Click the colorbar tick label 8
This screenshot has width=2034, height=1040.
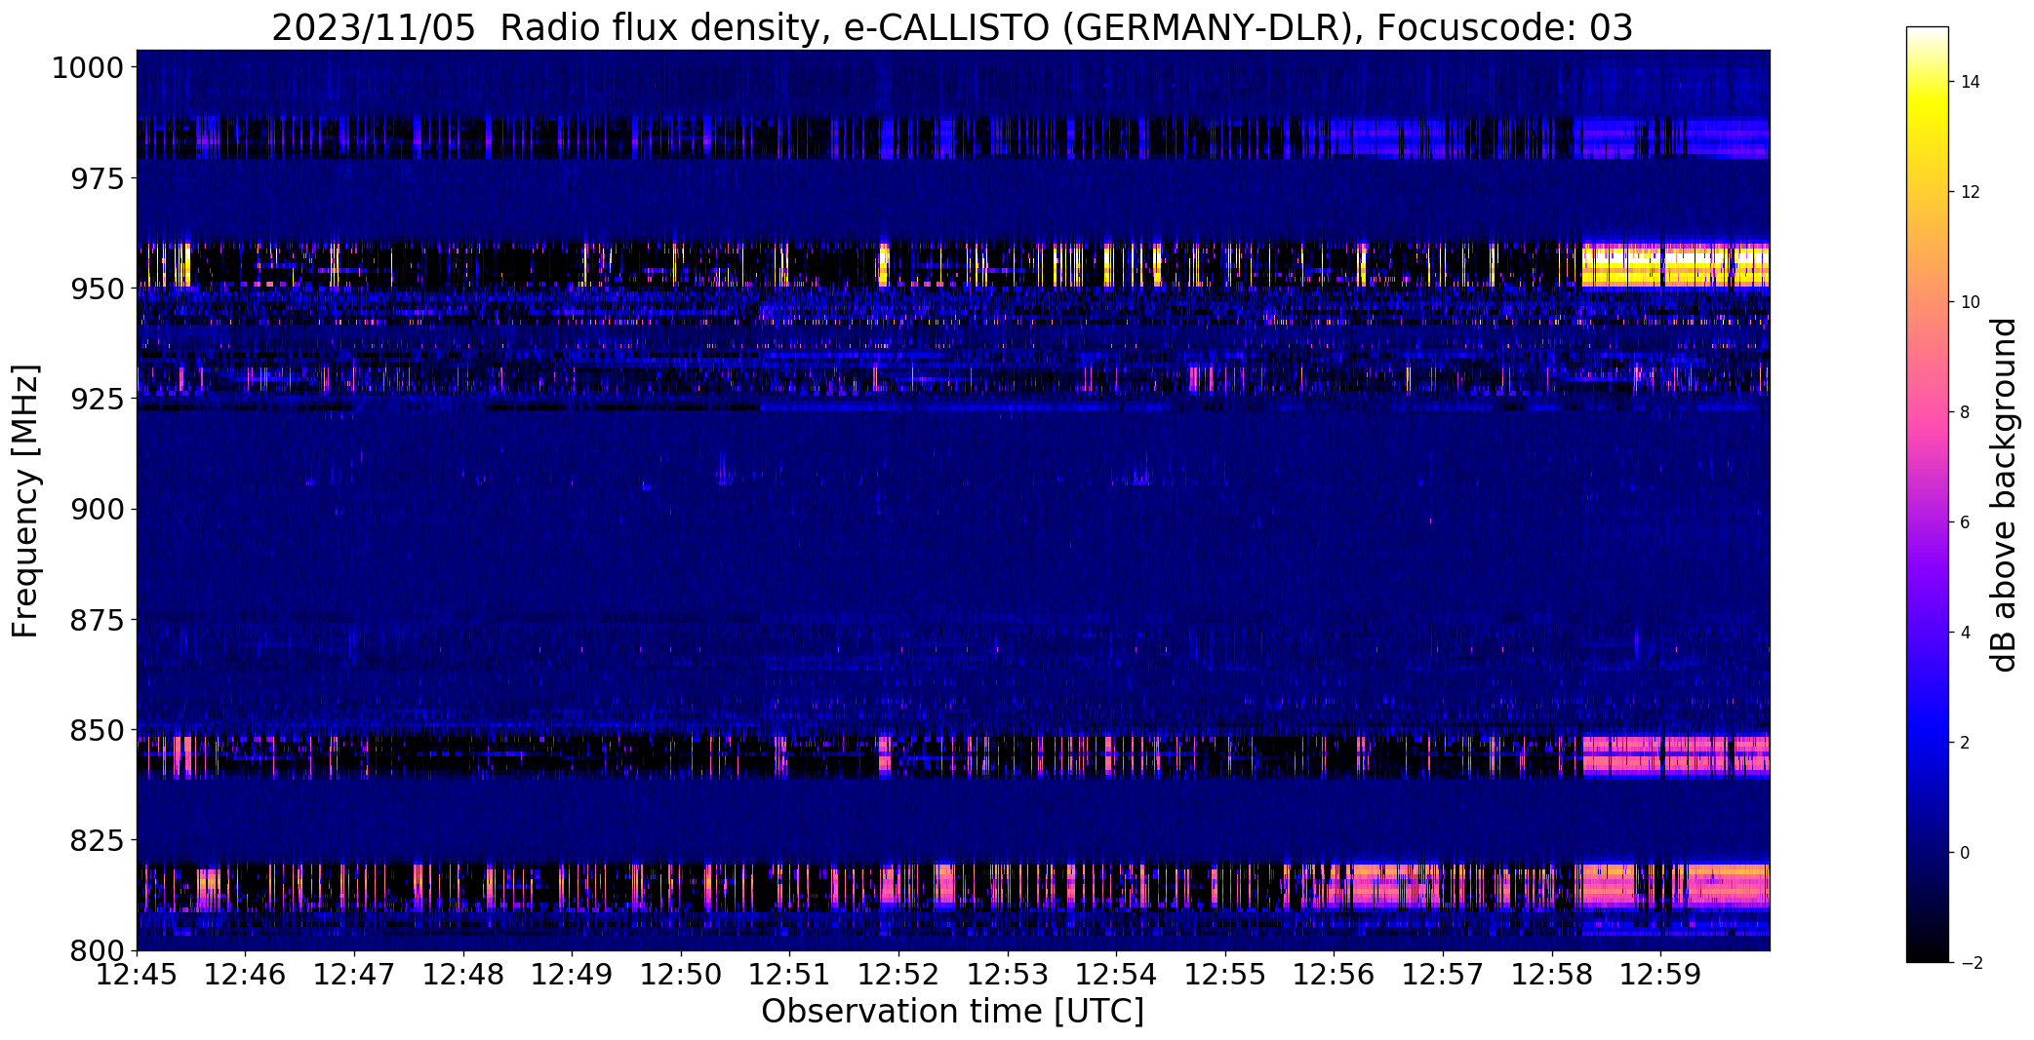click(1965, 412)
